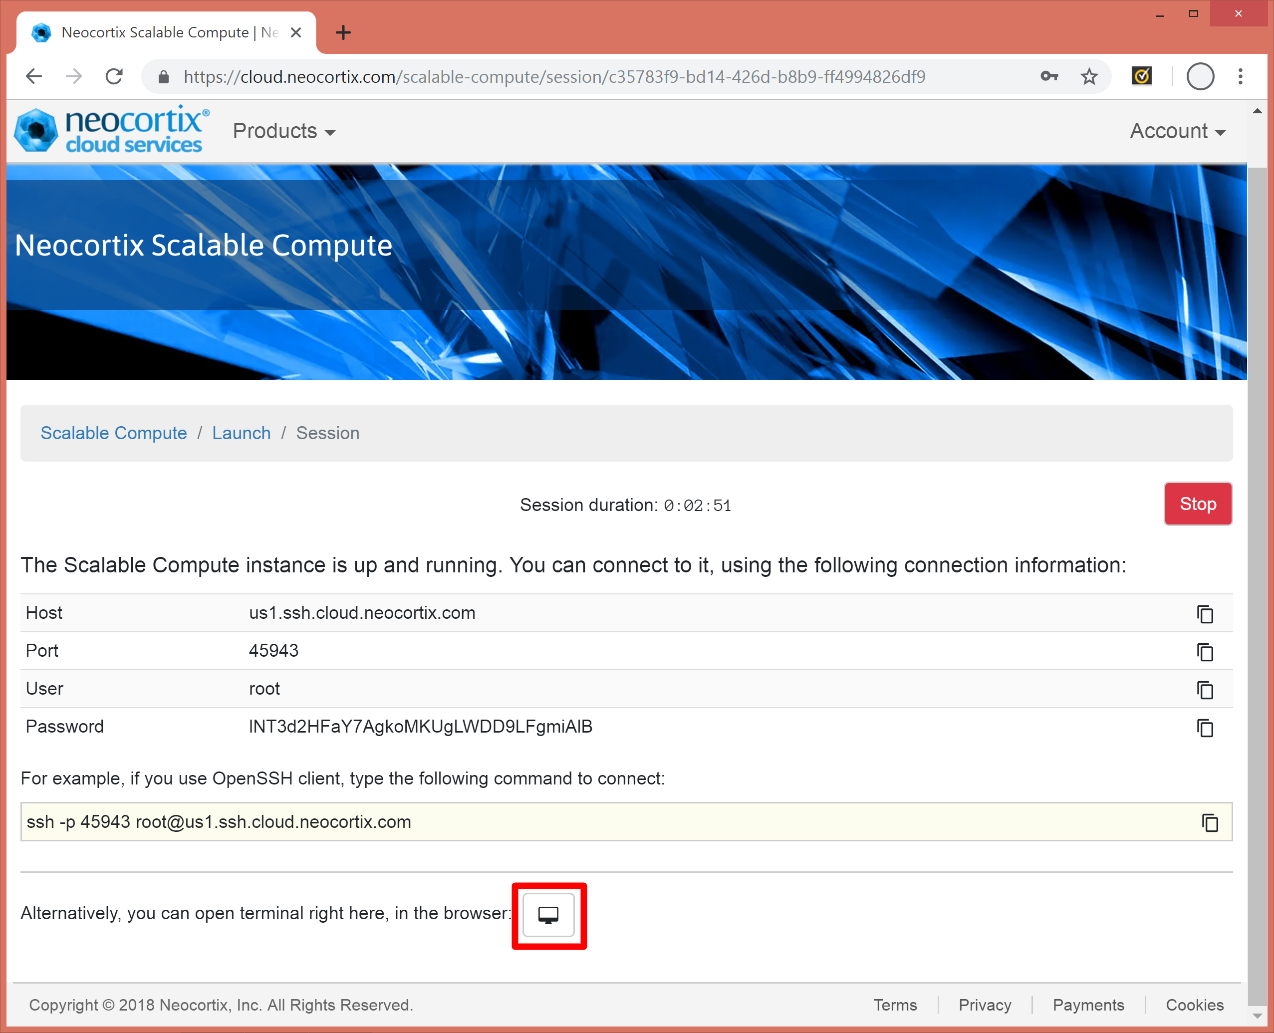
Task: Open the in-browser terminal
Action: point(548,915)
